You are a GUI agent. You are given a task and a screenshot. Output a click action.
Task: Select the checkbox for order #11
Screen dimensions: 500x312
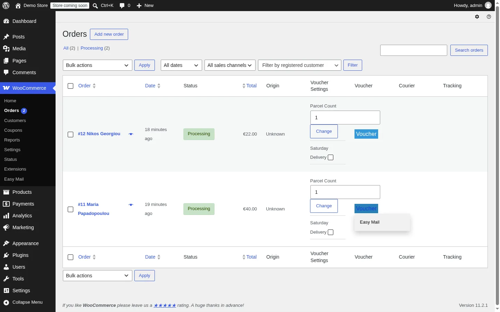point(70,209)
